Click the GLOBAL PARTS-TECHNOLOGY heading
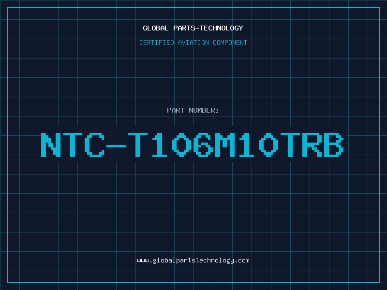The width and height of the screenshot is (387, 290). [x=193, y=28]
